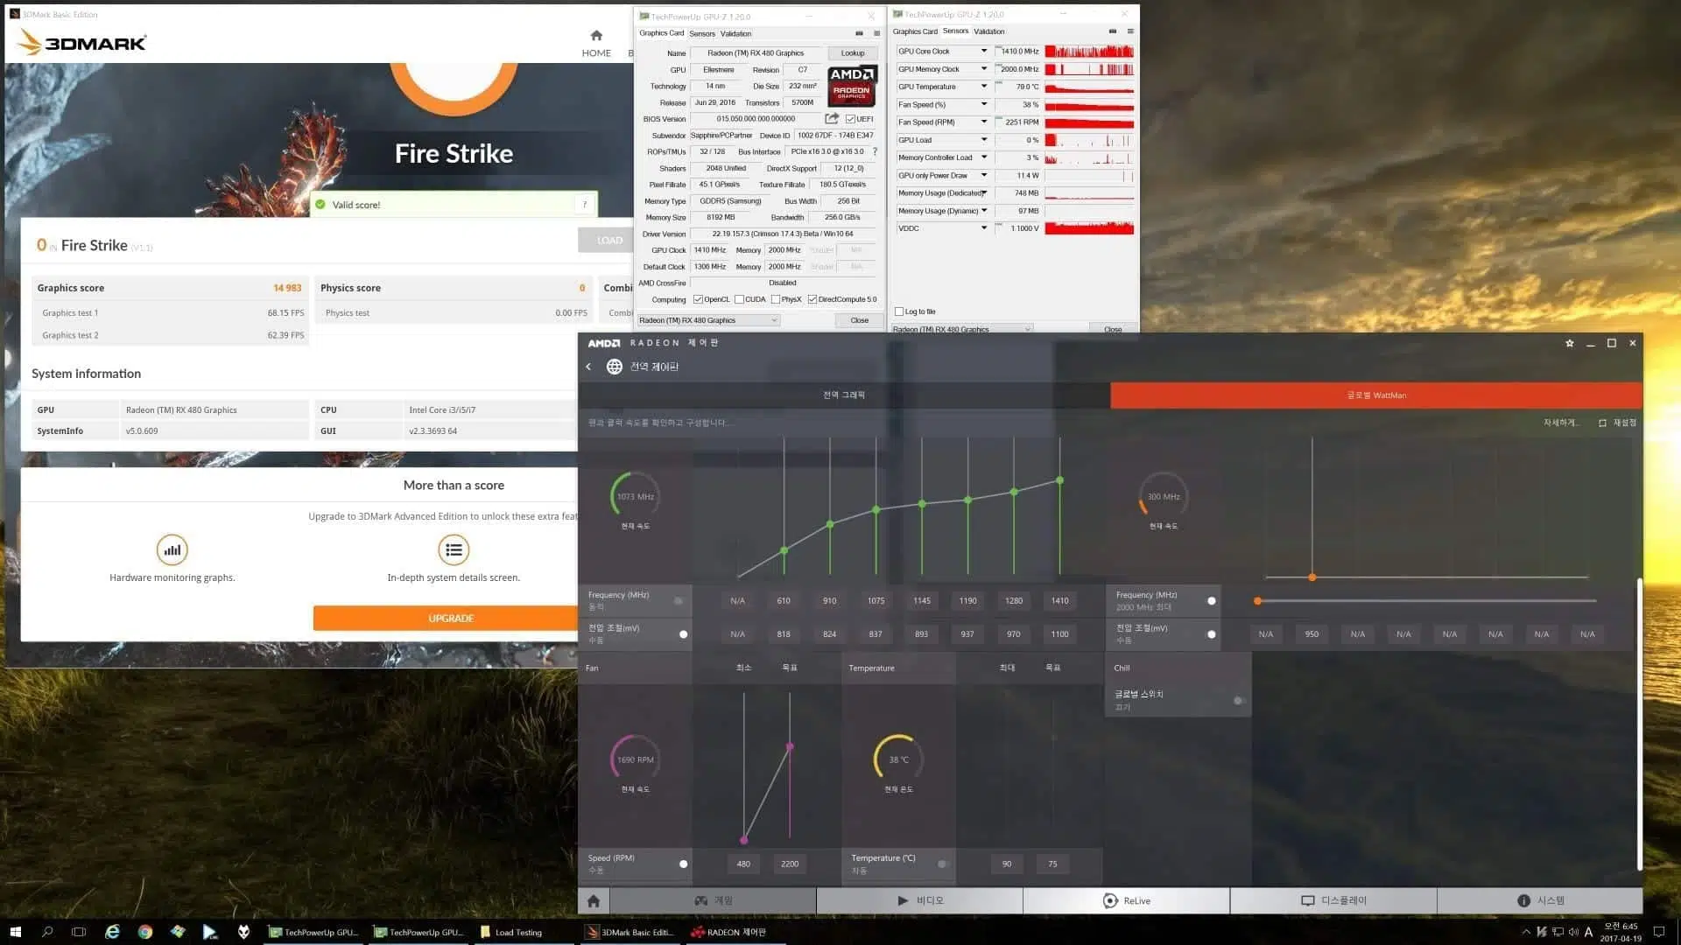Click screenshot camera icon in GPU-Z Sensors window
The width and height of the screenshot is (1681, 945).
pyautogui.click(x=1113, y=31)
